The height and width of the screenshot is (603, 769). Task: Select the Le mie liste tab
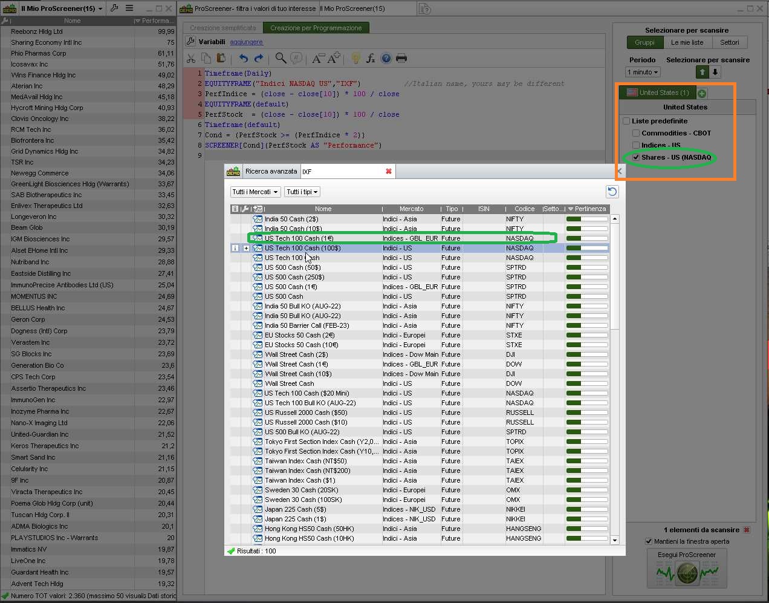[687, 42]
